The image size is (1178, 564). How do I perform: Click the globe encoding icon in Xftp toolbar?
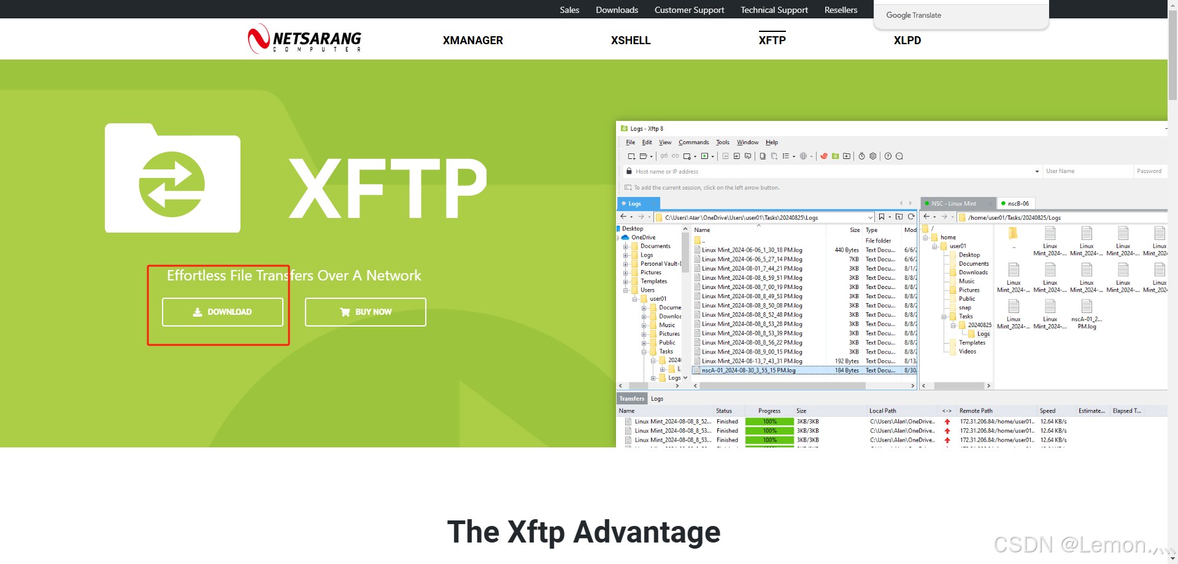tap(803, 156)
